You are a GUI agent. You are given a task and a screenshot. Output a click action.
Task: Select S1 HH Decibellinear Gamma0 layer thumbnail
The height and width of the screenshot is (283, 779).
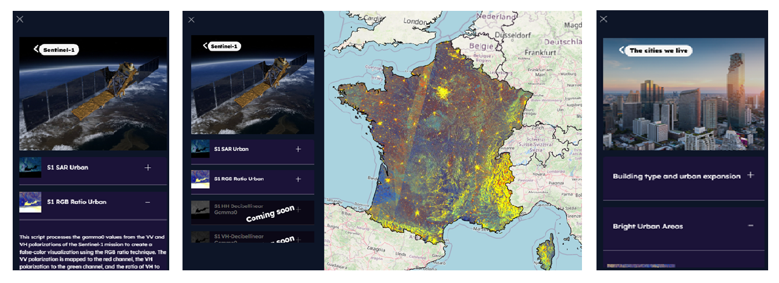[201, 209]
